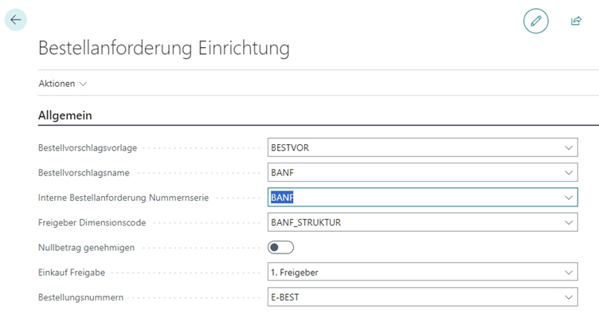Click the BESTVOR input field
This screenshot has width=599, height=326.
pyautogui.click(x=414, y=147)
